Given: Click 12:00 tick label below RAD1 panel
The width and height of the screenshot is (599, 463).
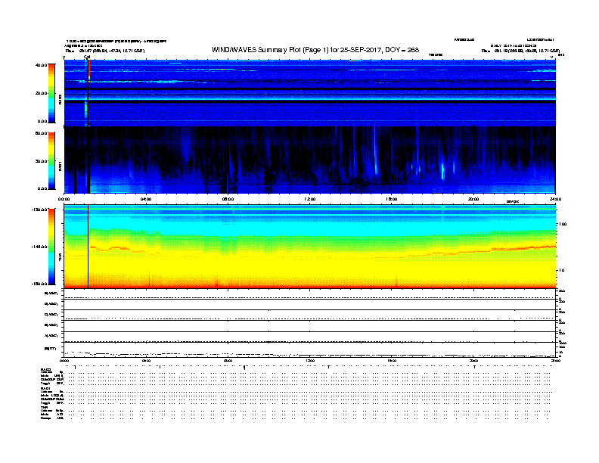Looking at the screenshot, I should 310,199.
